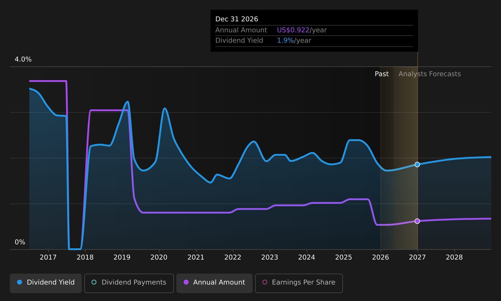Click the Annual Amount tooltip row label

coord(241,30)
